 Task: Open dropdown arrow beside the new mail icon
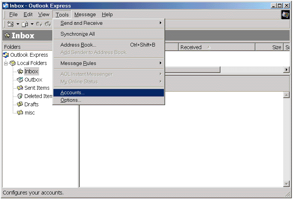click(x=32, y=24)
